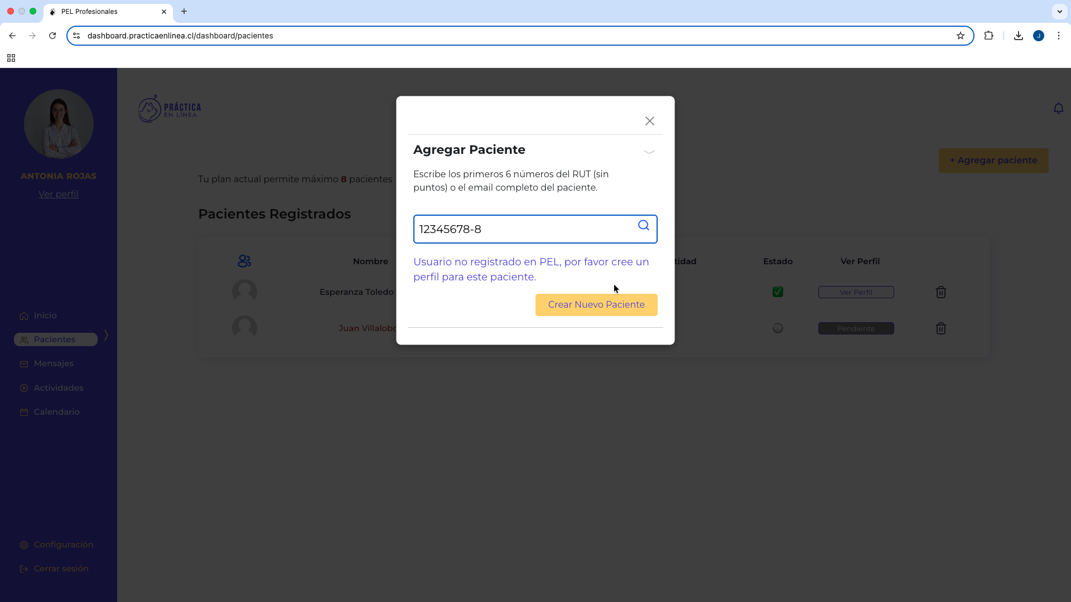
Task: Click Juan Villalobos pending status indicator
Action: click(x=778, y=328)
